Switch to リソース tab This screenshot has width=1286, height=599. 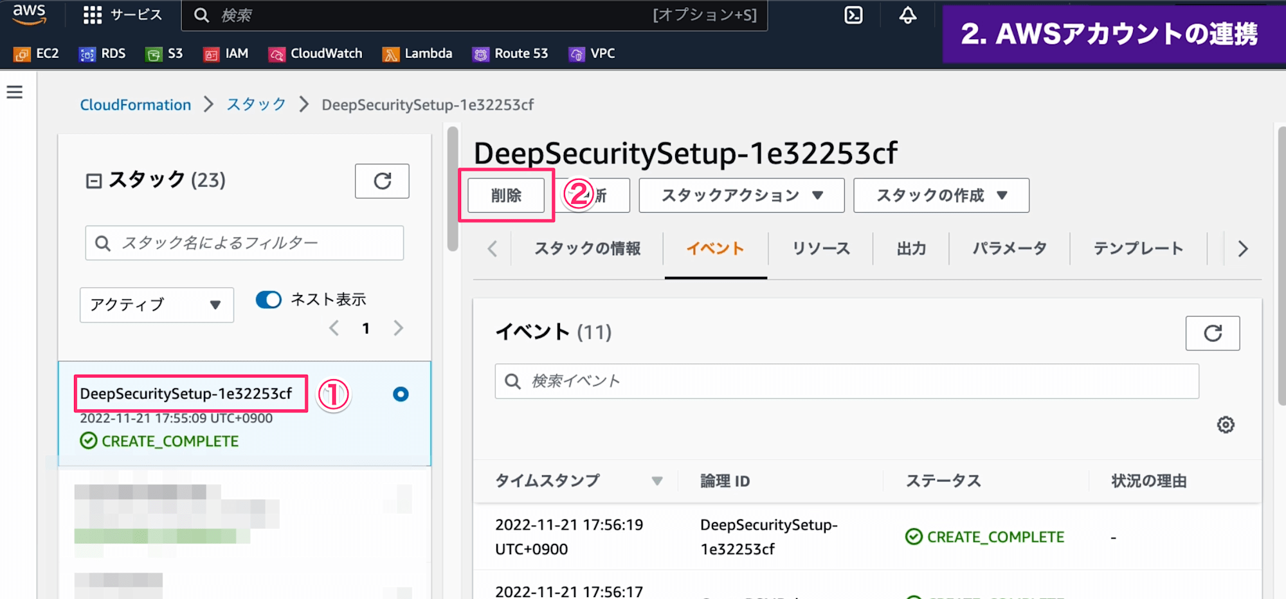tap(821, 249)
